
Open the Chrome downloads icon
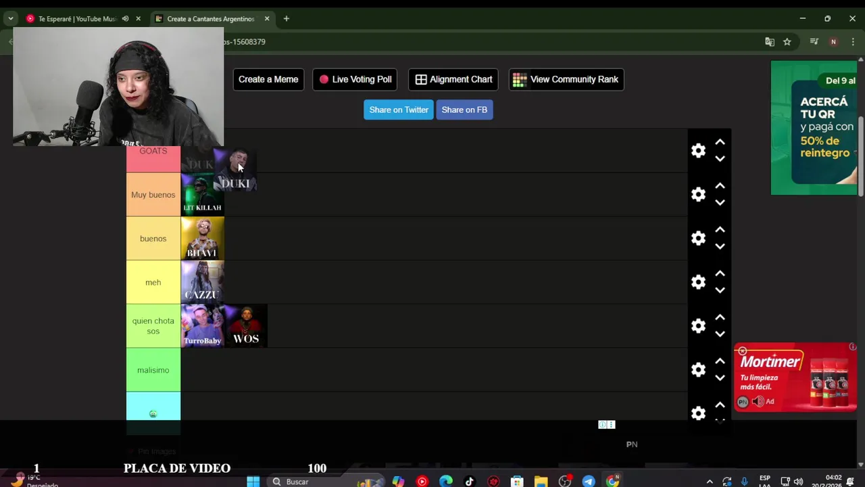coord(814,42)
